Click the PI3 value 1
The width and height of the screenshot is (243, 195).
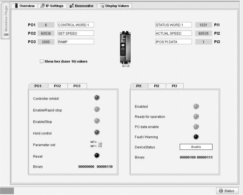point(203,42)
